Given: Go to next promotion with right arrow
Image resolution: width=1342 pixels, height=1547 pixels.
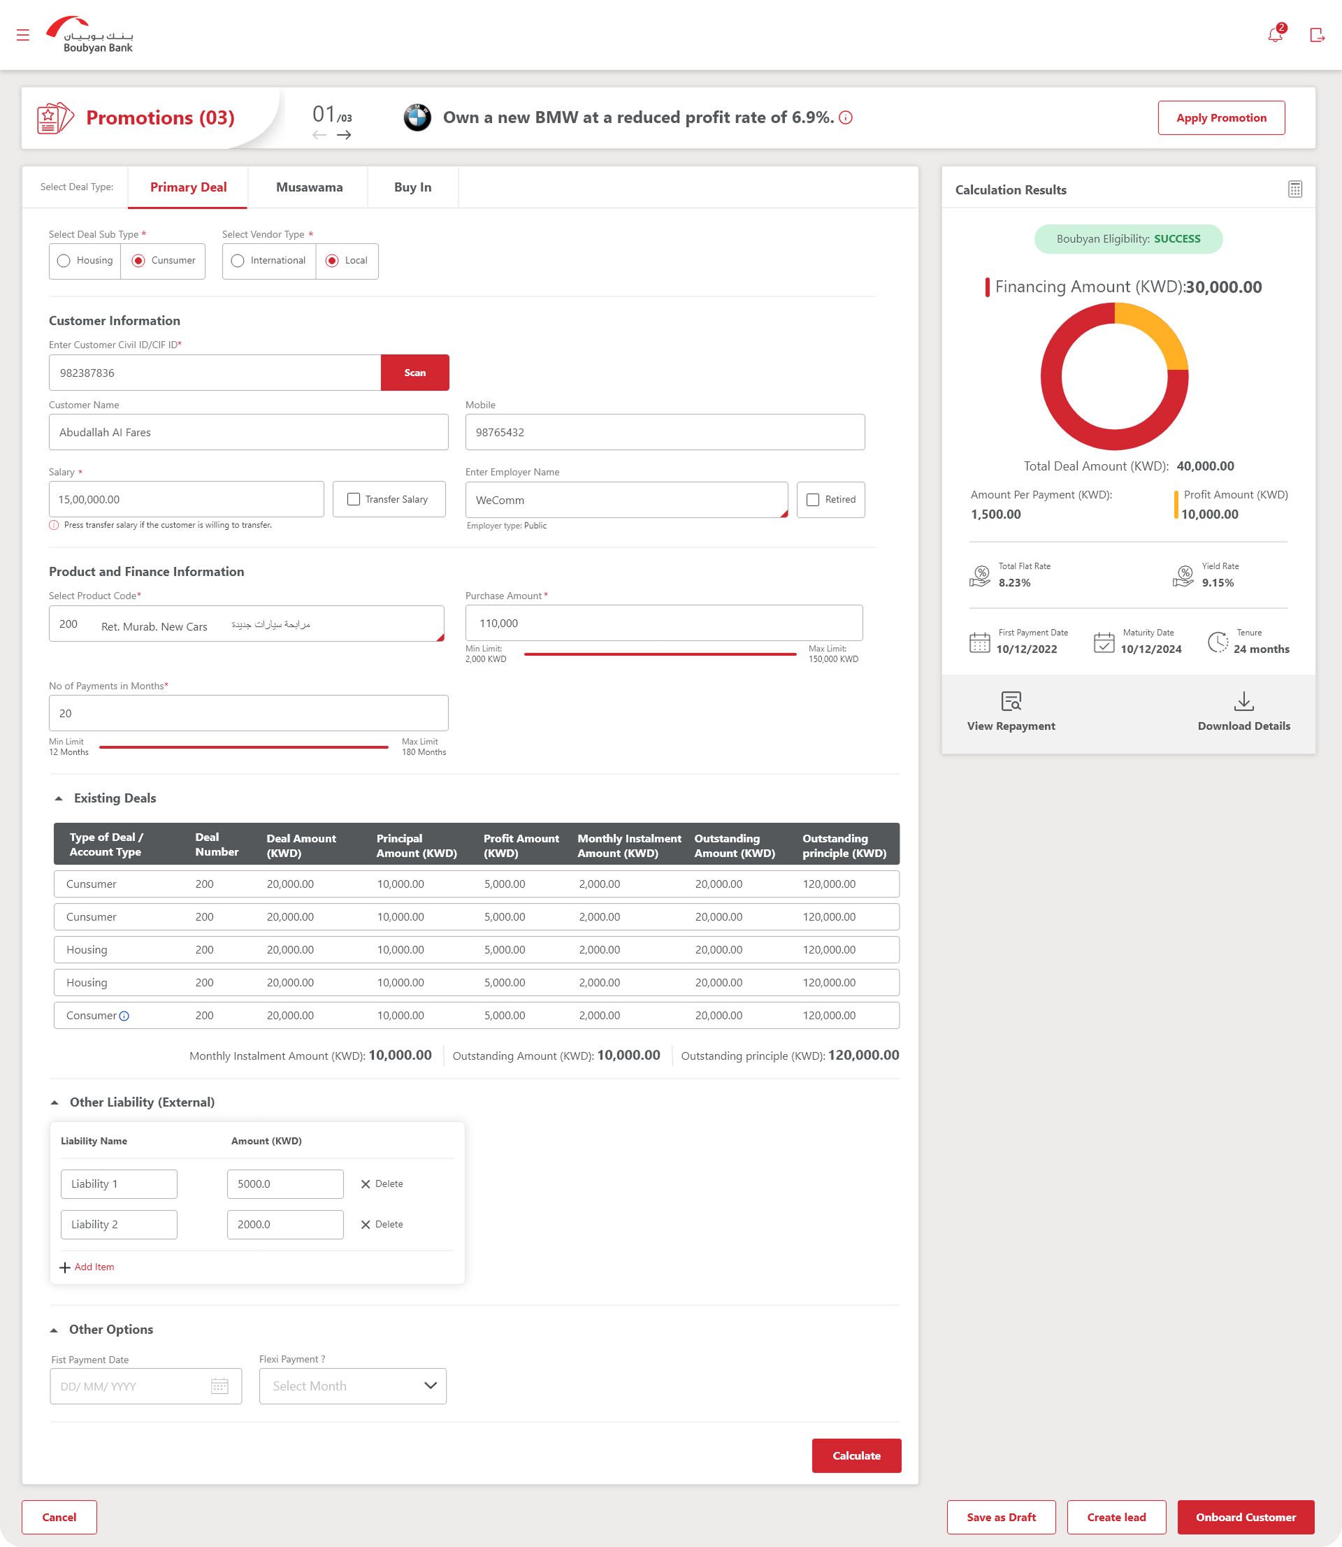Looking at the screenshot, I should click(x=344, y=136).
